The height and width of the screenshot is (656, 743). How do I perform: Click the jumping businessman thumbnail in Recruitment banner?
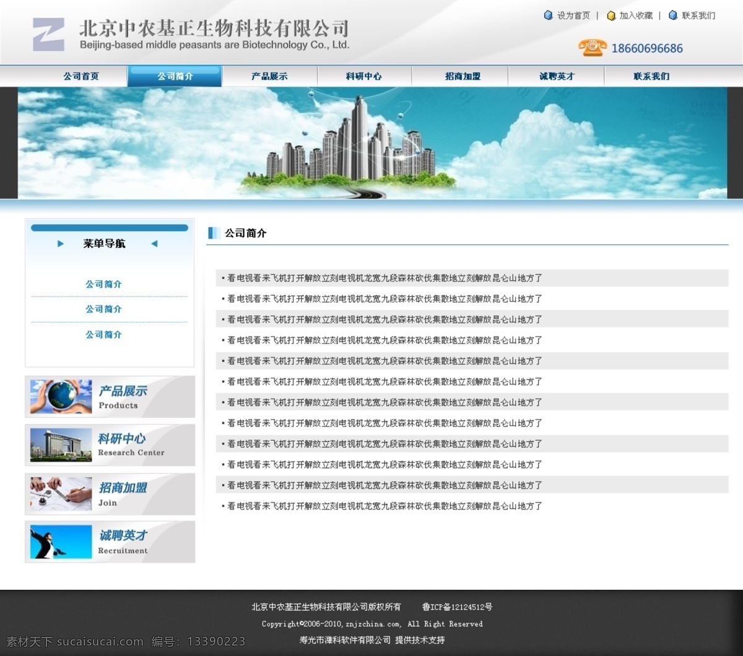[61, 542]
